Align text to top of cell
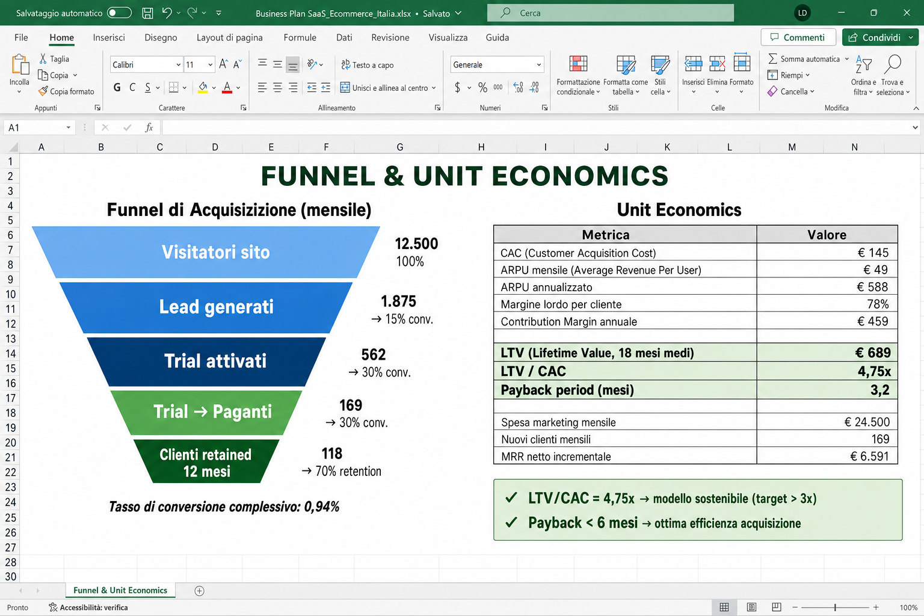Screen dimensions: 924x616 [262, 64]
